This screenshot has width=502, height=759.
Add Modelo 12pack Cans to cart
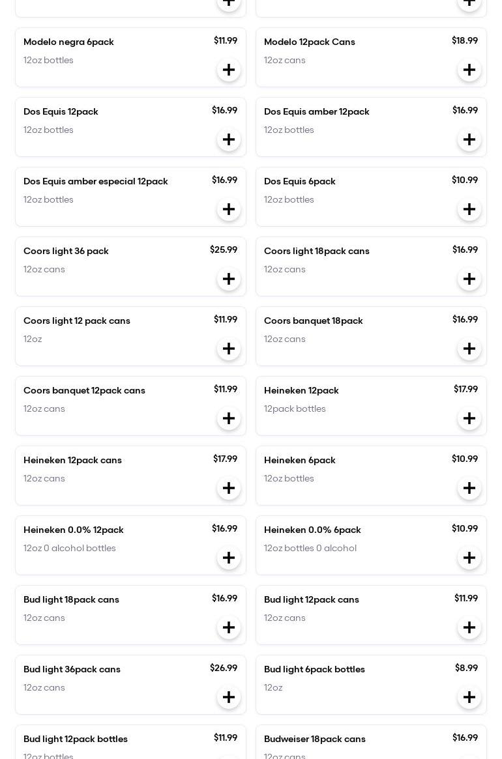click(x=469, y=70)
